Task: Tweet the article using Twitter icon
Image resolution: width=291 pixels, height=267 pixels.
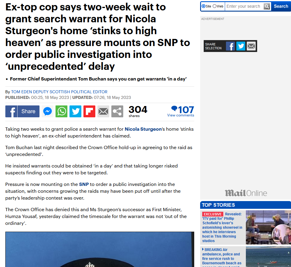Action: (75, 111)
